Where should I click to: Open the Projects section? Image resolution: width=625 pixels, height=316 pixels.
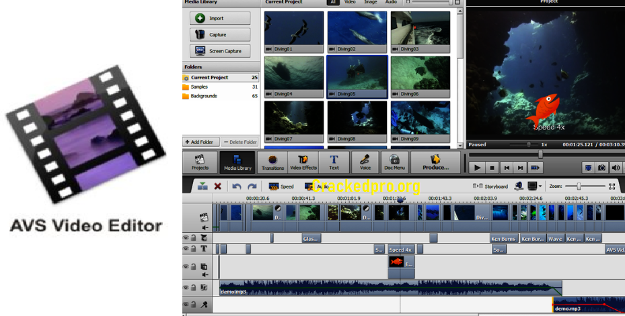[200, 162]
